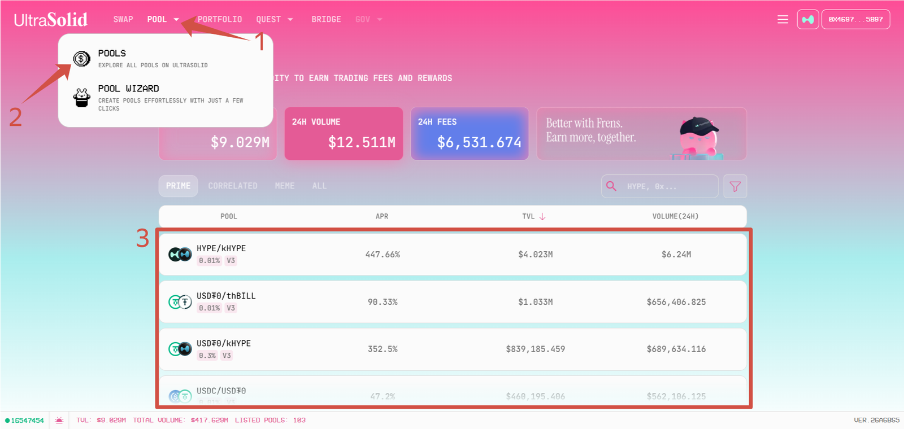
Task: Click the Pool Wizard hat icon
Action: click(x=82, y=98)
